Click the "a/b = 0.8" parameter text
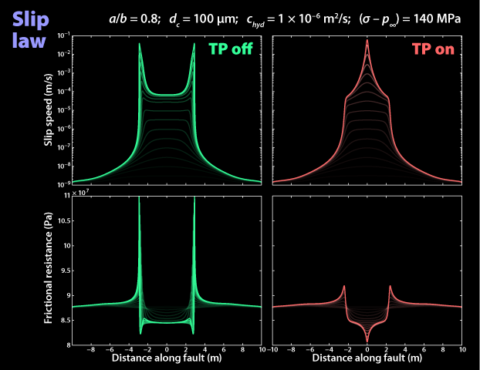The width and height of the screenshot is (480, 370). tap(132, 18)
